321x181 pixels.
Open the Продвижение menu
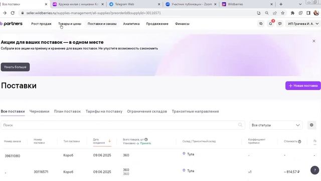[x=157, y=24]
